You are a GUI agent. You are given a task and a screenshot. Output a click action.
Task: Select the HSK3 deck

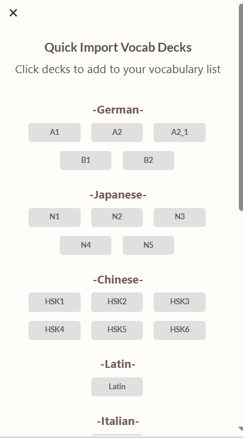180,302
